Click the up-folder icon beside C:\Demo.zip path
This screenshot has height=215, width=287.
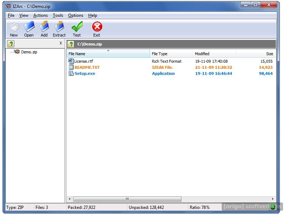pos(71,44)
